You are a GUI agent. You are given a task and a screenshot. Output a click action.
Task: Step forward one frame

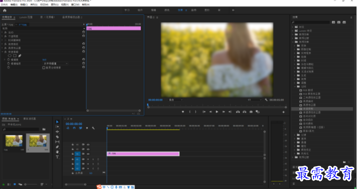[224, 112]
